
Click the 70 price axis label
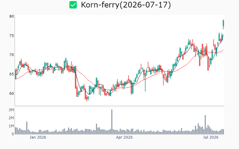click(12, 55)
